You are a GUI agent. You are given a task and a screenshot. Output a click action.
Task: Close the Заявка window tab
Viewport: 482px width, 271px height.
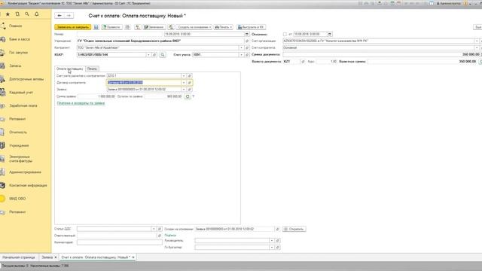pyautogui.click(x=56, y=257)
